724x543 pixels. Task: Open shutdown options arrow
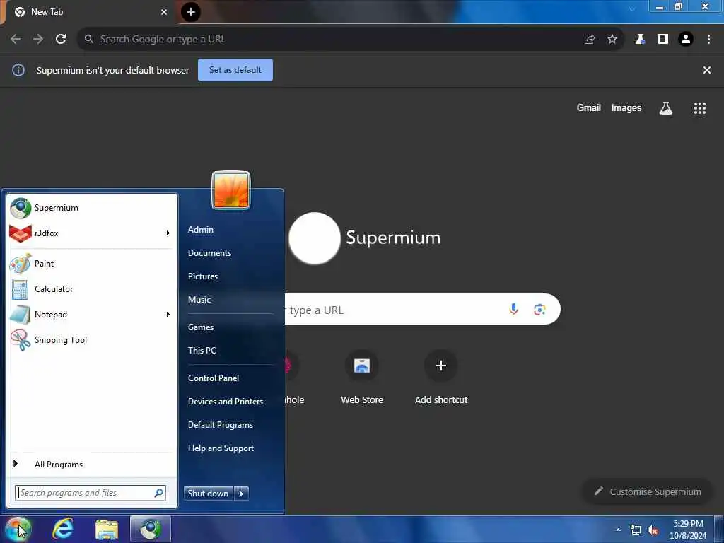pos(242,493)
